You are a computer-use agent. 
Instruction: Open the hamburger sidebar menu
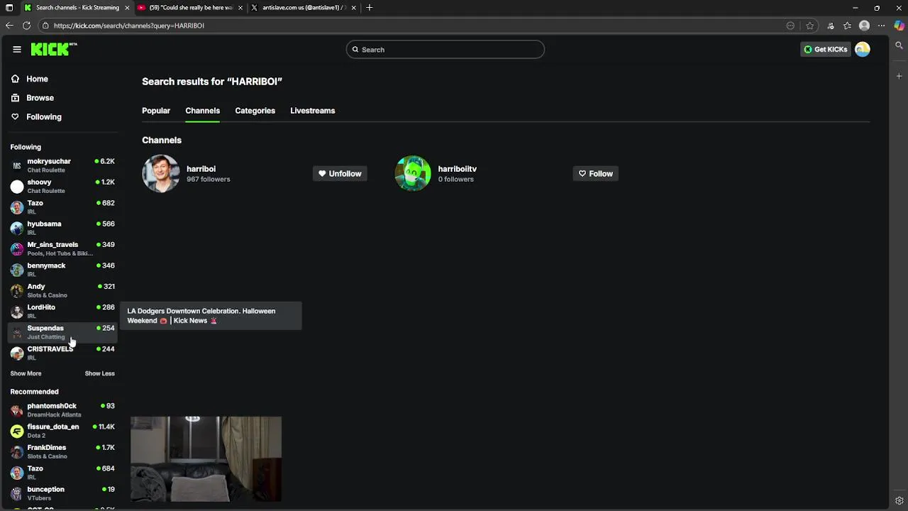[x=17, y=49]
